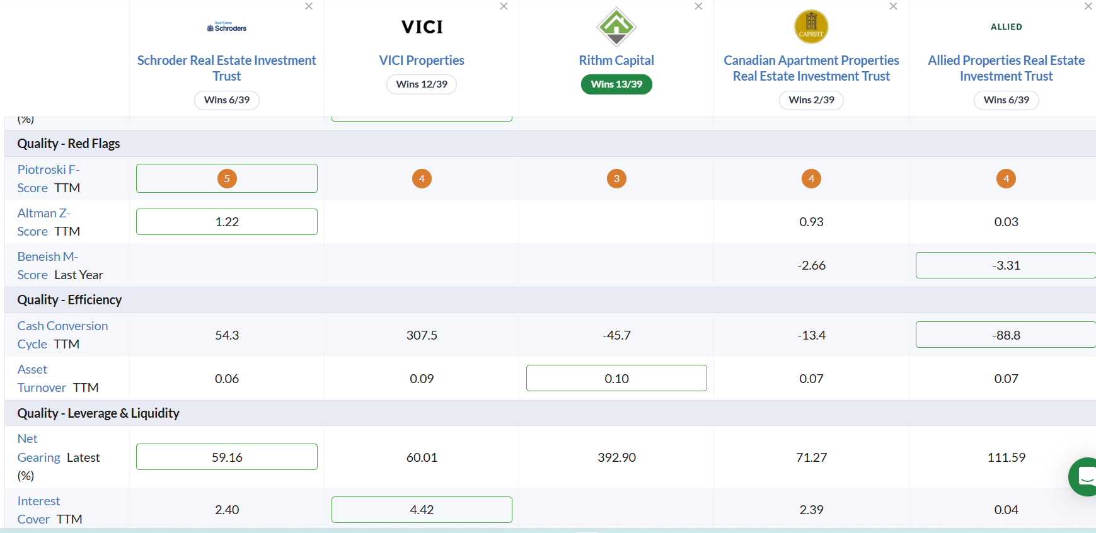1096x533 pixels.
Task: Click Allied's Wins 6/39 badge
Action: [1006, 100]
